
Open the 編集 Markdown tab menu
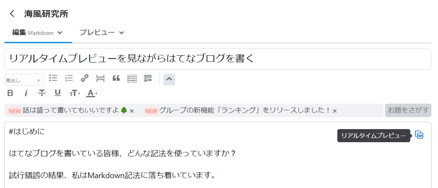click(x=37, y=33)
